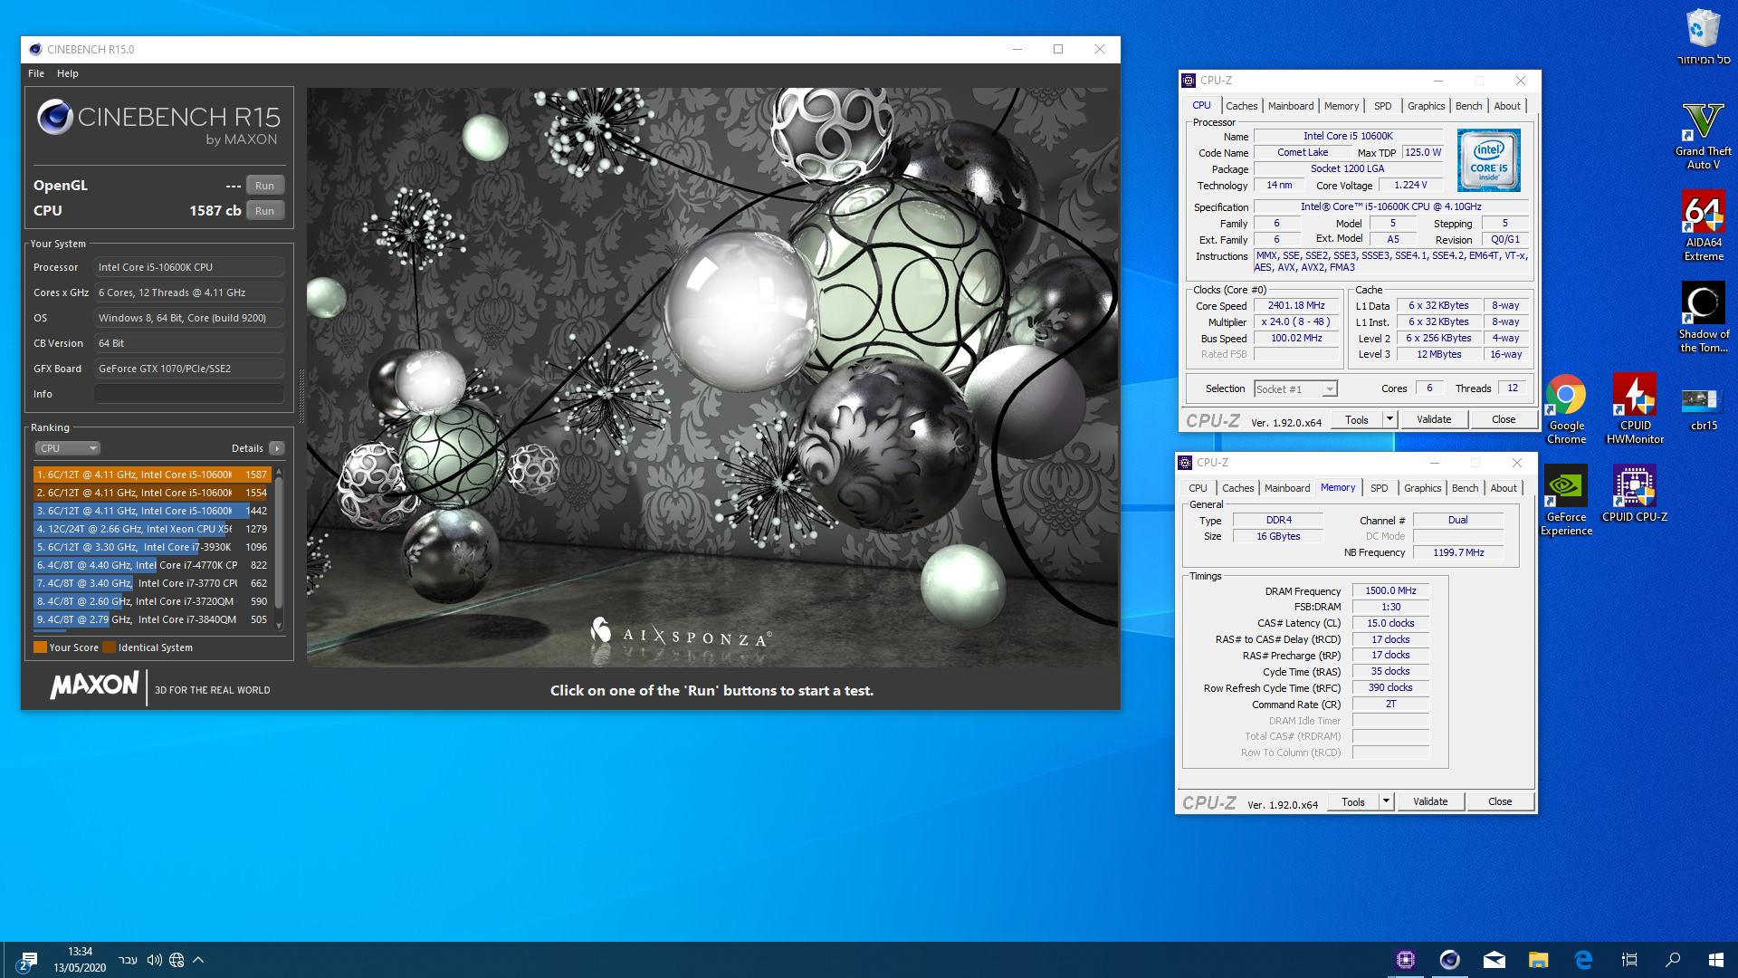This screenshot has width=1738, height=978.
Task: Run the CPU benchmark
Action: pyautogui.click(x=264, y=211)
